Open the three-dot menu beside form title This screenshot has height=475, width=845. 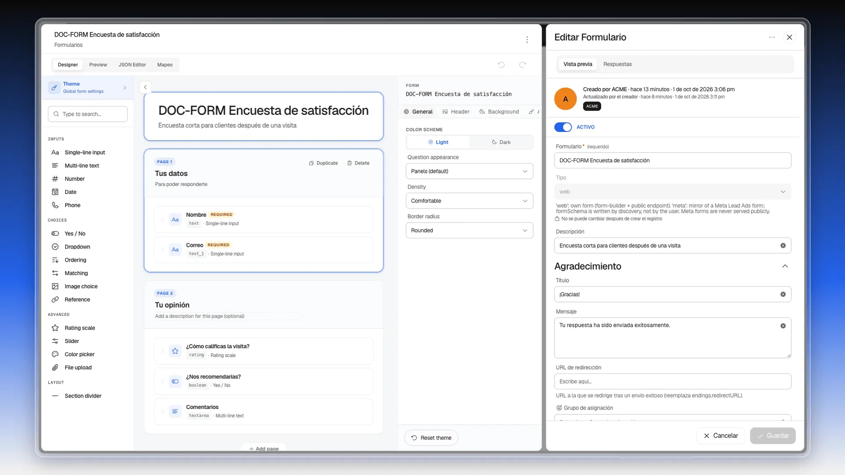point(527,40)
